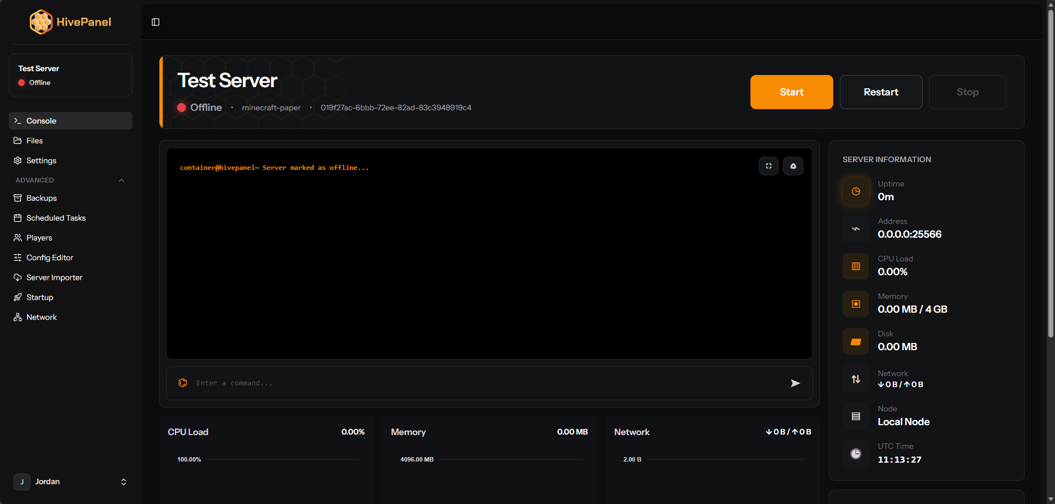Click the Network nodes icon in sidebar

pyautogui.click(x=18, y=317)
